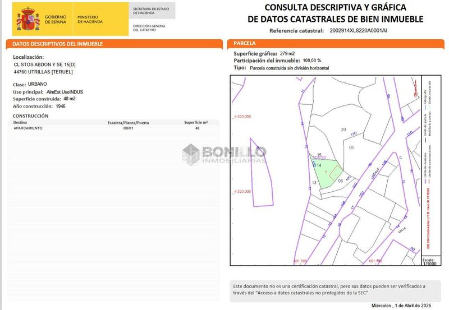449x310 pixels.
Task: Select cadastral reference 2002914XL8220A0001AI
Action: [358, 31]
